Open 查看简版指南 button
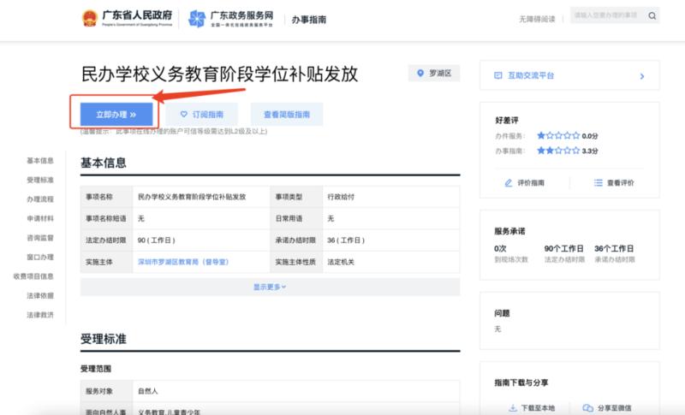 (287, 115)
